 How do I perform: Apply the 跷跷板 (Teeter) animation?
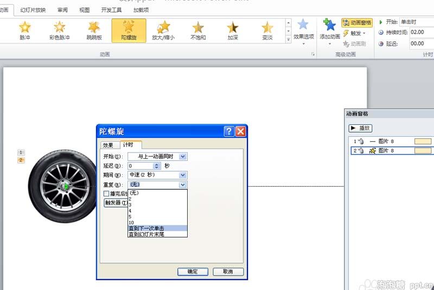tap(93, 30)
